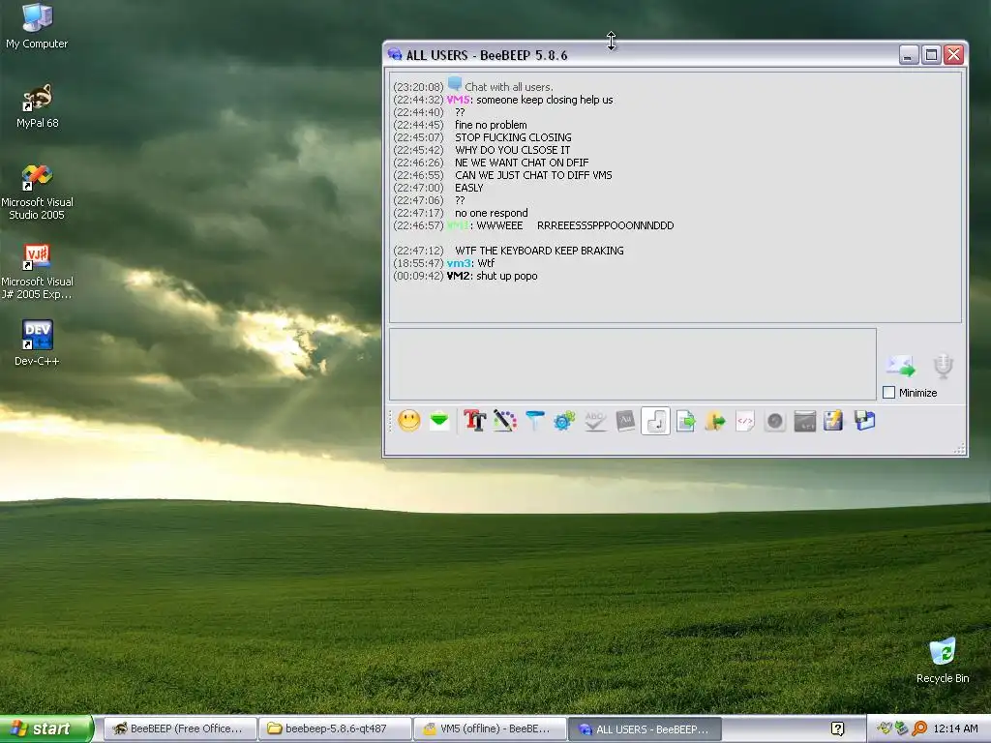The image size is (991, 743).
Task: Click the grey round record icon
Action: [x=775, y=421]
